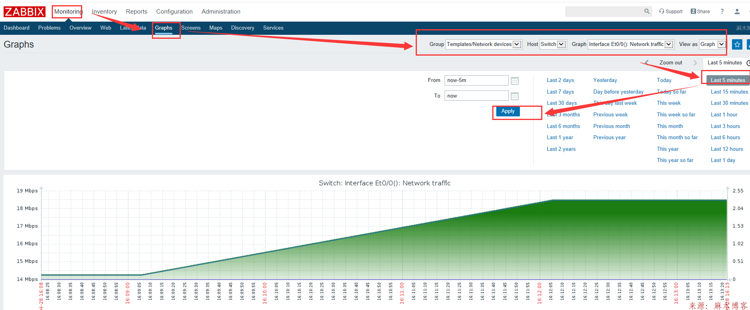Image resolution: width=750 pixels, height=310 pixels.
Task: Click the From time input field
Action: coord(476,80)
